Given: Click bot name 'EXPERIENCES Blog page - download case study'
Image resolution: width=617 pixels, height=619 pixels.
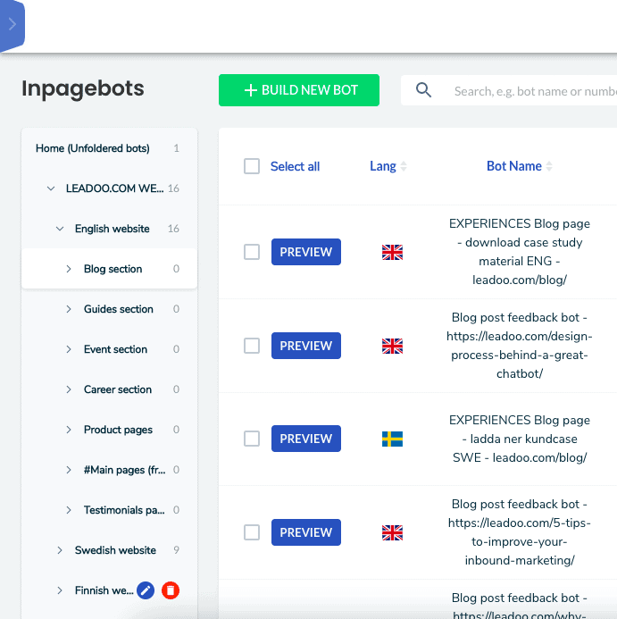Looking at the screenshot, I should tap(519, 252).
